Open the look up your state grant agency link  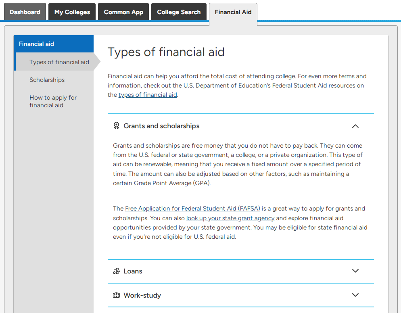230,218
